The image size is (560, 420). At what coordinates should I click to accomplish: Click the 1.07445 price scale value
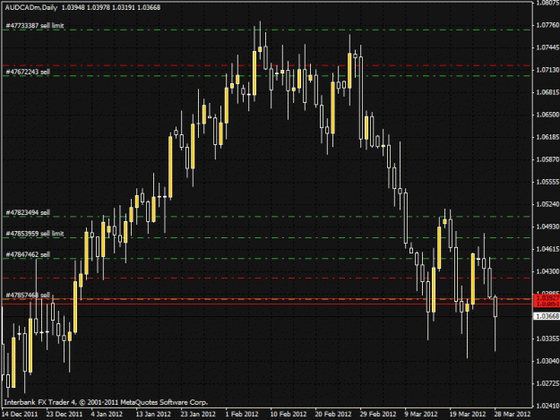click(x=547, y=47)
